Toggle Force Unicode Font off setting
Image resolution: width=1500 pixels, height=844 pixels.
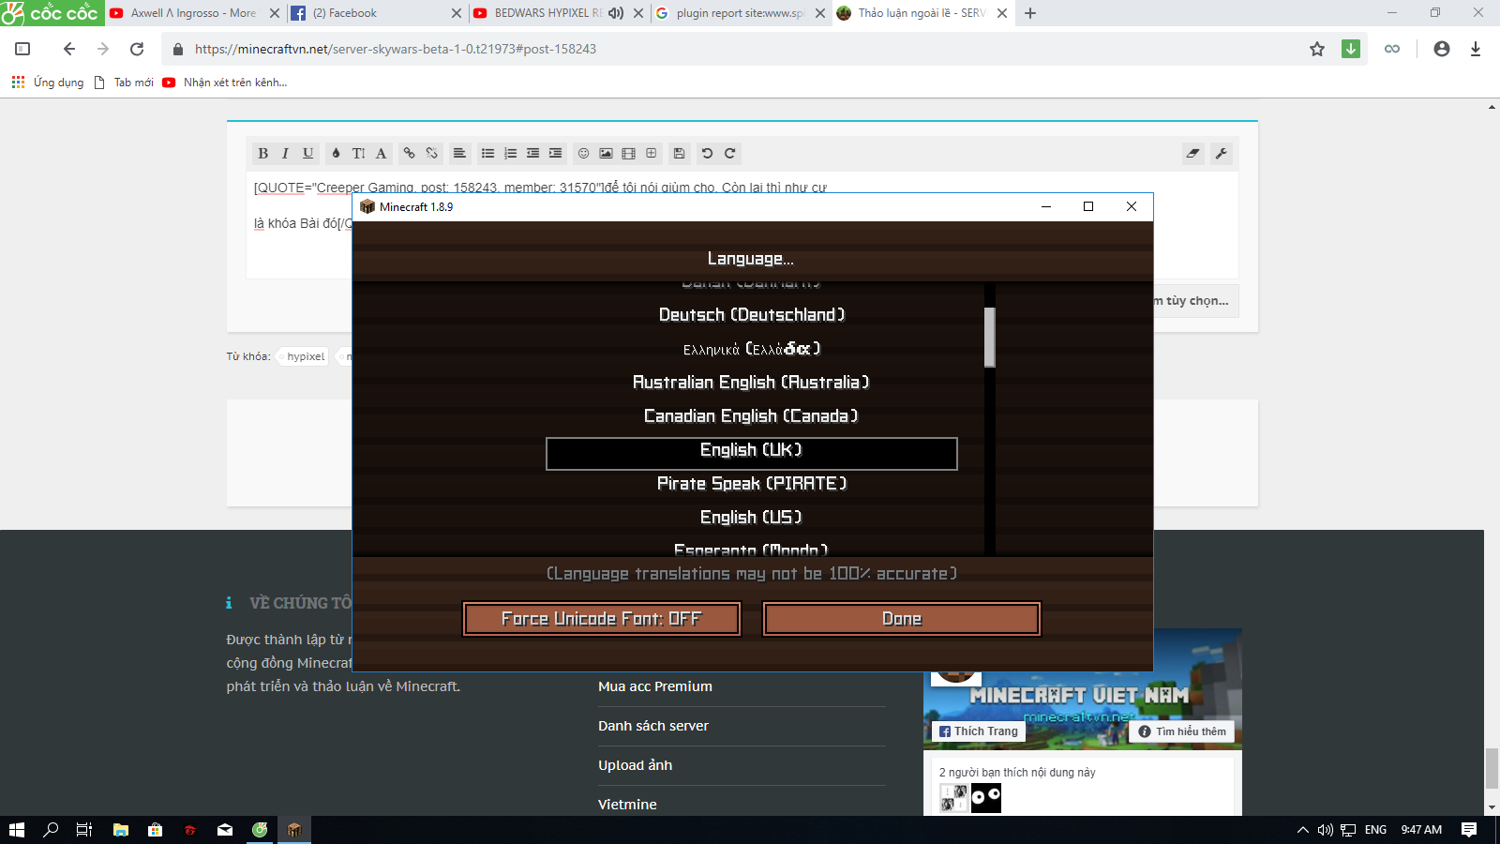601,618
